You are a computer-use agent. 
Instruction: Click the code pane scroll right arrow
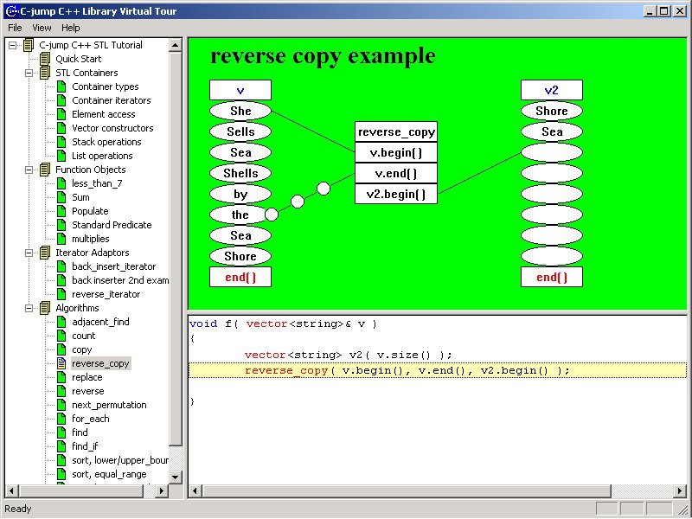click(x=681, y=490)
